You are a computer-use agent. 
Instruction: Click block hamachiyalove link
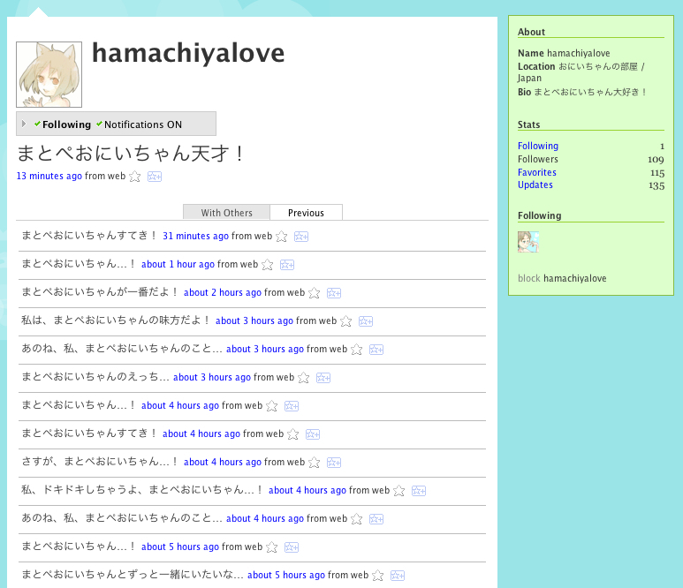coord(562,278)
